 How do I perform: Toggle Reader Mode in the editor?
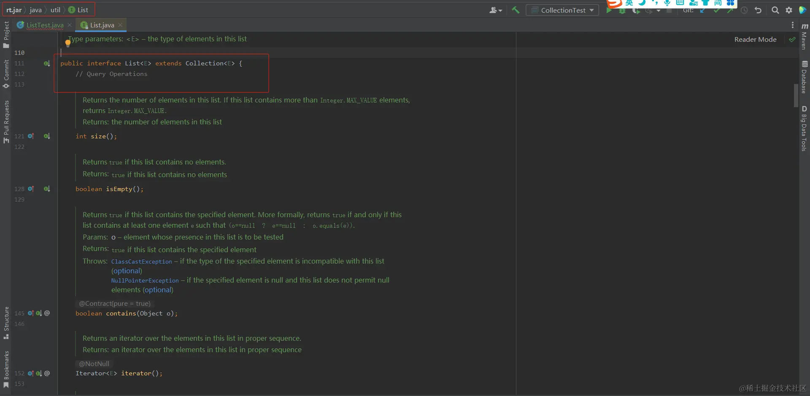(755, 39)
